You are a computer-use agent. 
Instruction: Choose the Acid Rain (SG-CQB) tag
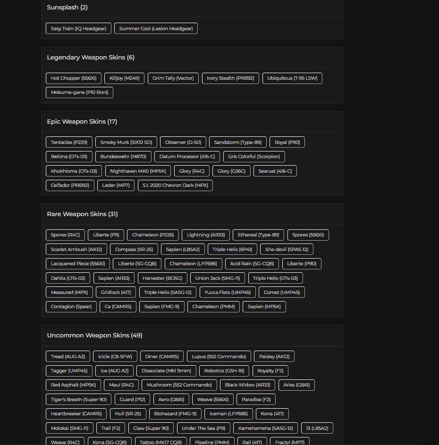tap(252, 264)
